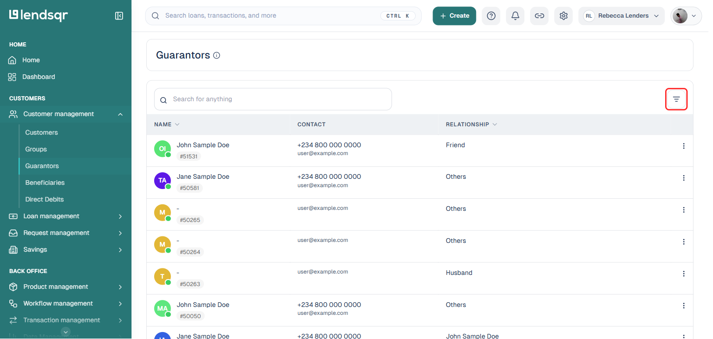Sort by the RELATIONSHIP column header
Screen dimensions: 713x339
pyautogui.click(x=471, y=124)
